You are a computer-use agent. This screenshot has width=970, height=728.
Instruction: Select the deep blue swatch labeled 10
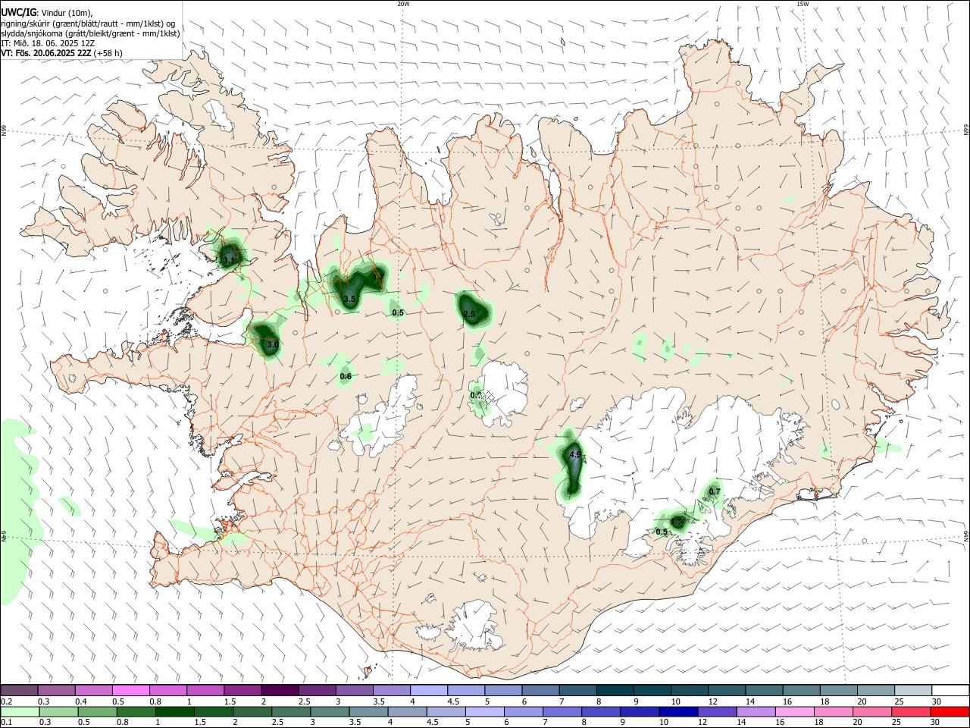point(678,711)
